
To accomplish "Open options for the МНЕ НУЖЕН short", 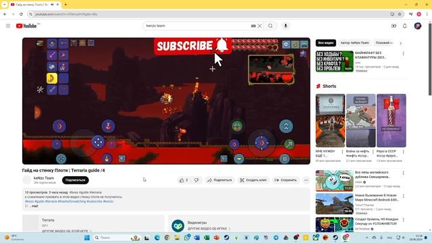I will (x=342, y=152).
